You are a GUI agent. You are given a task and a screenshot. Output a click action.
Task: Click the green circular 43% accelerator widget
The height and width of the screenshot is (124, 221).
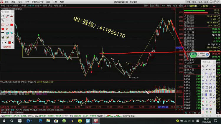coord(193,54)
